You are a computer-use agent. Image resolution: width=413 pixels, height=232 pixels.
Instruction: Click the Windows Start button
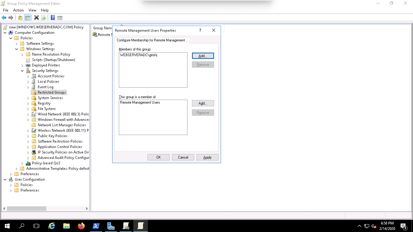coord(7,226)
